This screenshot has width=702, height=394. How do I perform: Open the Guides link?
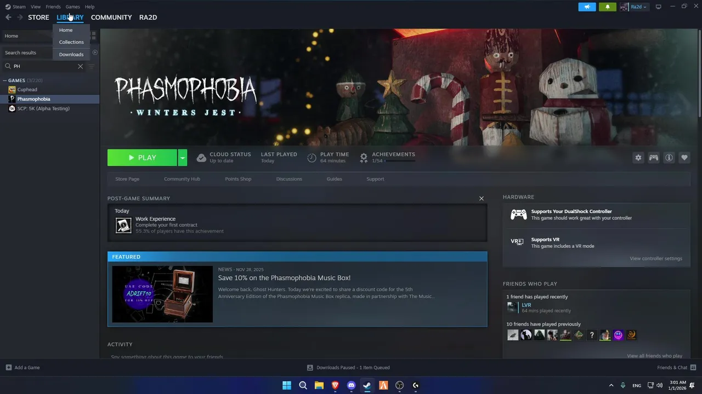point(334,179)
